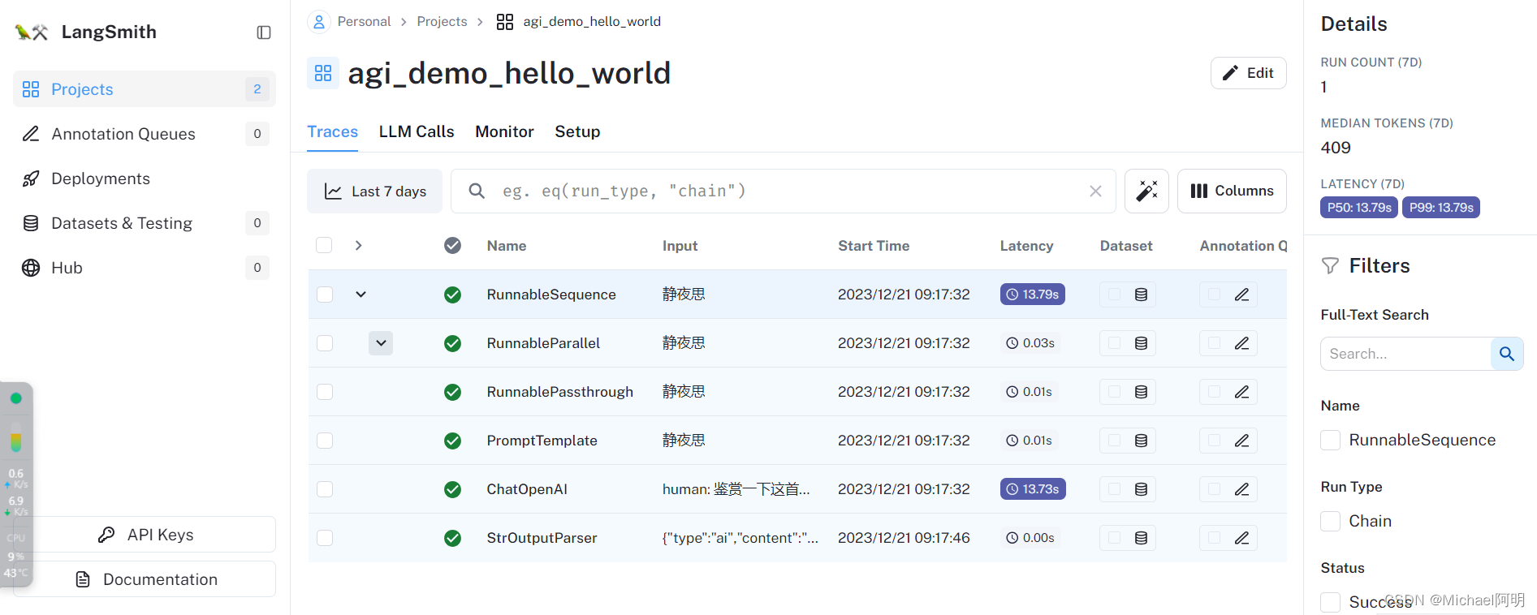
Task: Click the P99: 13.79s latency badge
Action: (x=1441, y=208)
